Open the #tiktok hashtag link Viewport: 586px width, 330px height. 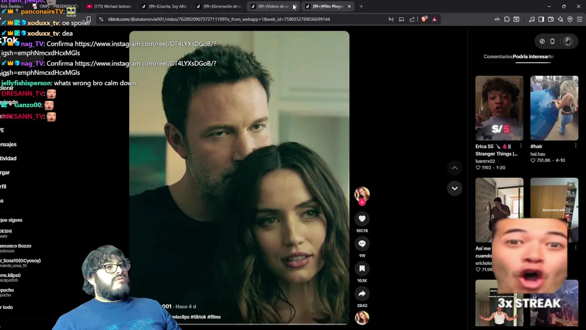(x=198, y=317)
